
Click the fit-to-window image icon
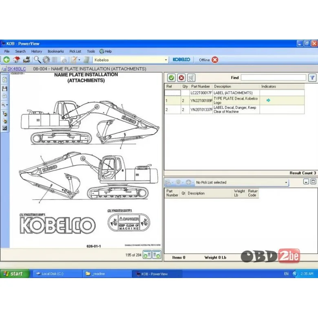4,128
